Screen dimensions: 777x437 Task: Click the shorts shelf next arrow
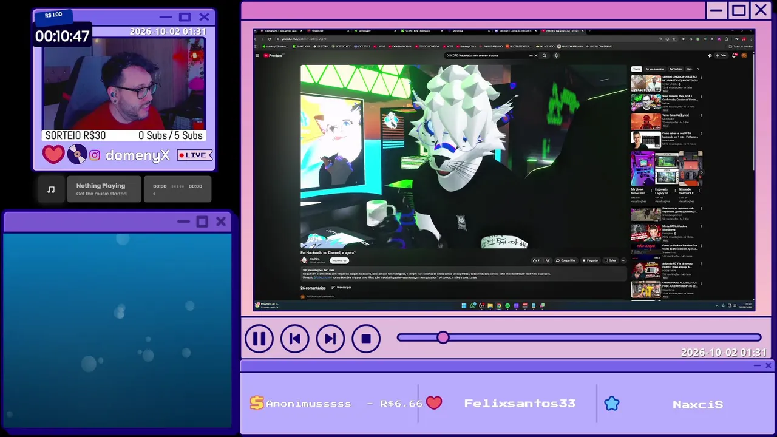[x=702, y=172]
